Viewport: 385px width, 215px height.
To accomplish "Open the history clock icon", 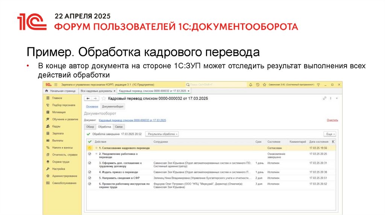I will click(257, 85).
